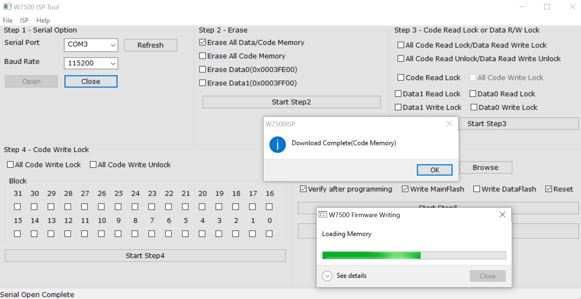Check All Code Write Unlock in Step 4
Screen dimensions: 581x299
93,164
